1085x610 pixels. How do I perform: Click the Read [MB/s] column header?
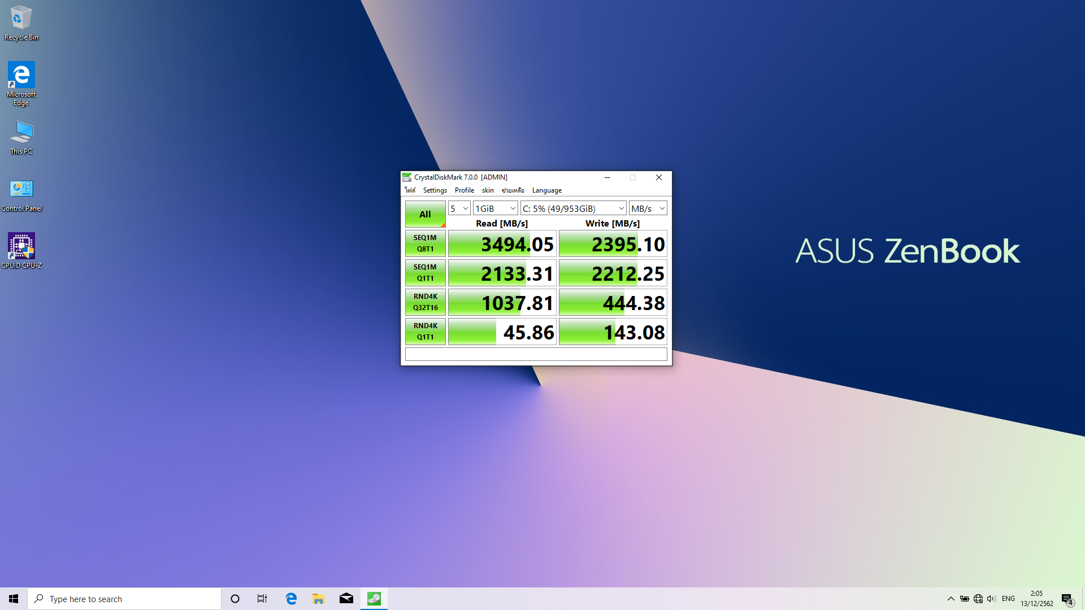[x=502, y=224]
